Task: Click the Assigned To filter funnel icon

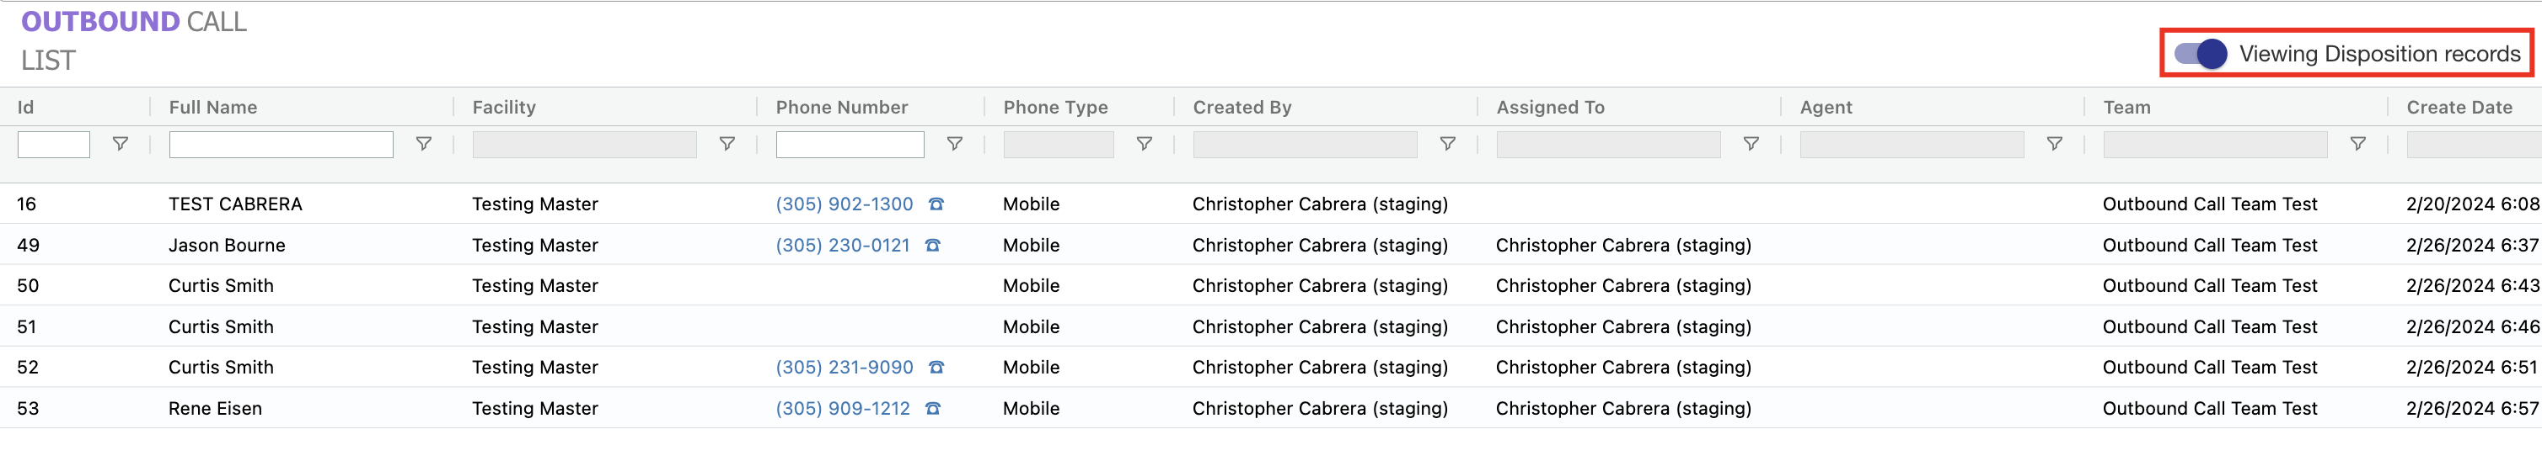Action: click(1751, 144)
